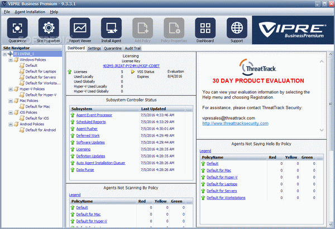Open the threattracksecurity.com link
This screenshot has height=229, width=335.
pyautogui.click(x=236, y=124)
